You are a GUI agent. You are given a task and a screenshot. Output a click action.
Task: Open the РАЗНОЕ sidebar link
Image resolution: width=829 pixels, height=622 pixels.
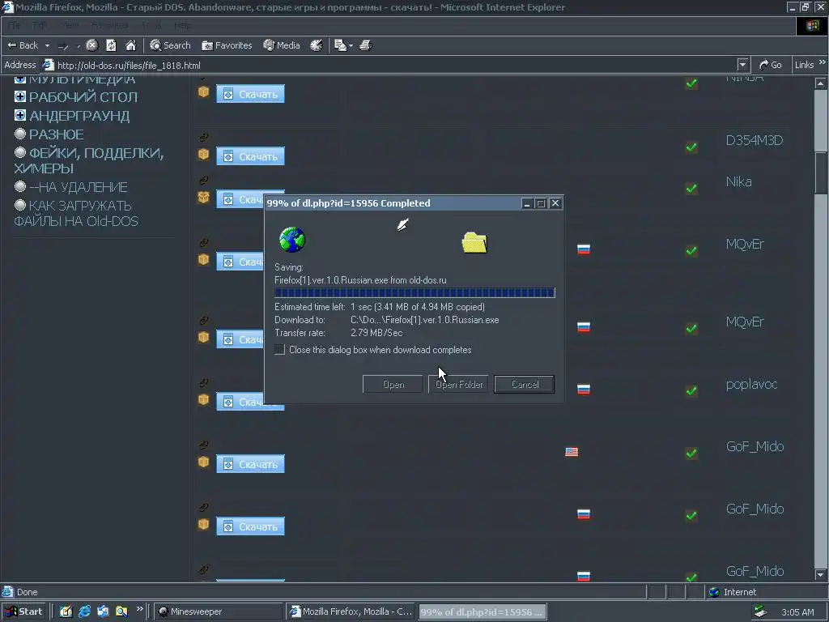point(56,134)
